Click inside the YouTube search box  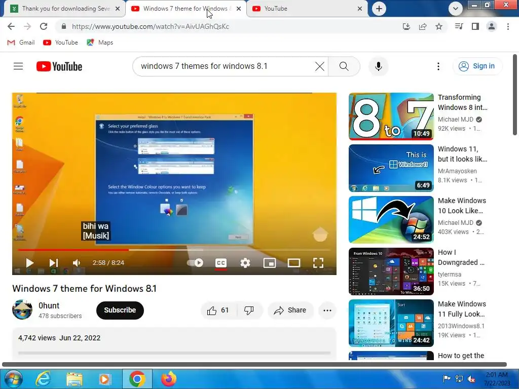(225, 66)
